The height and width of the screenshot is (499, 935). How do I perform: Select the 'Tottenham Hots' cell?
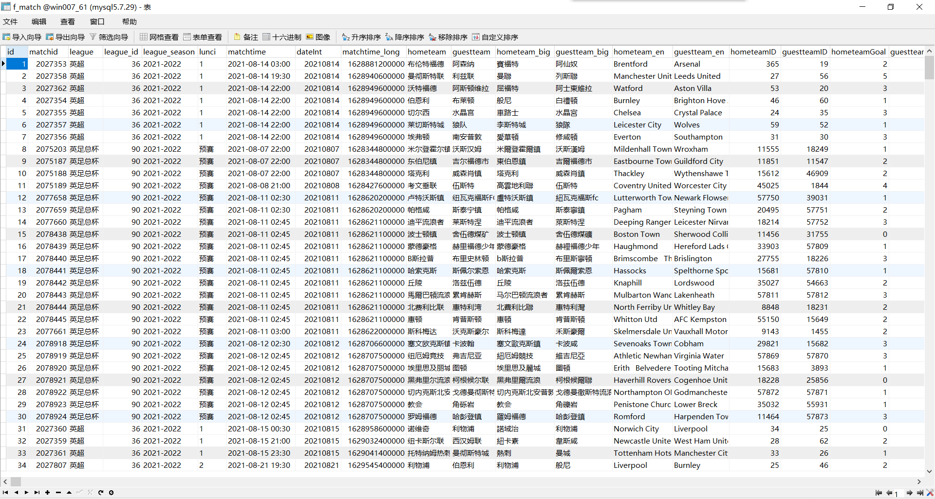click(642, 453)
